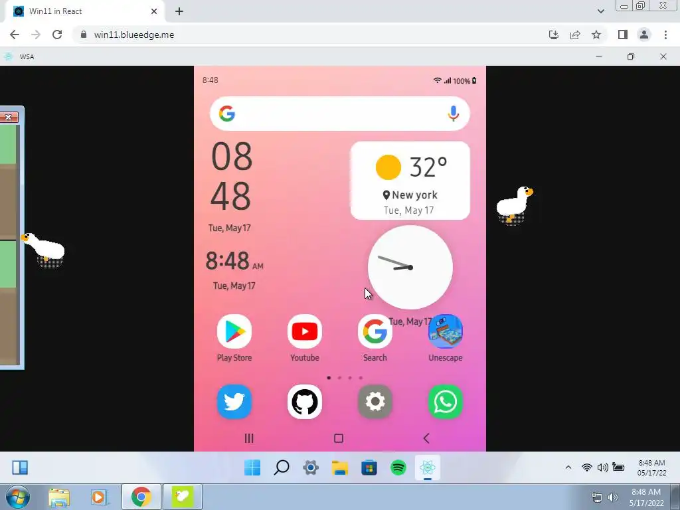Open Windows Explorer on Windows 7 taskbar
Viewport: 680px width, 510px height.
point(59,497)
